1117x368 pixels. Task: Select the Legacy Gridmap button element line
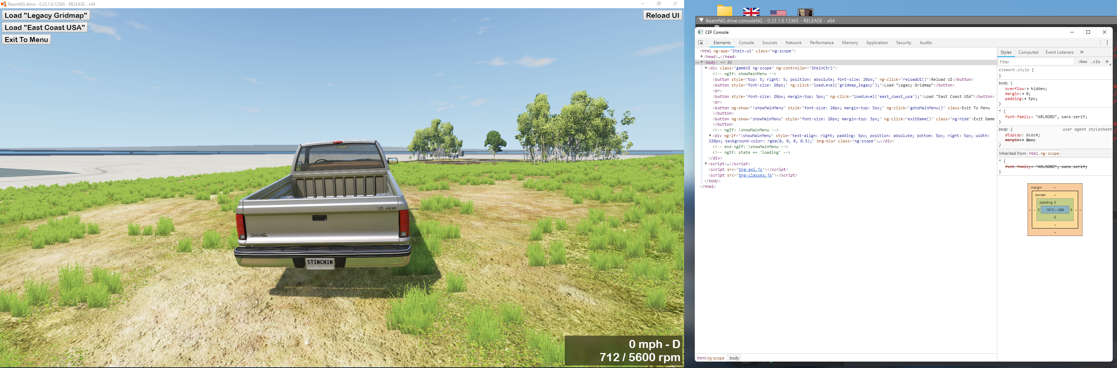pyautogui.click(x=833, y=85)
